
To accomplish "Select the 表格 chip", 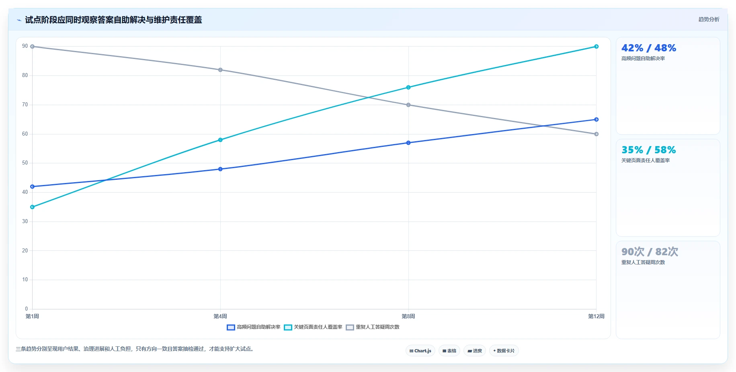I will 449,351.
